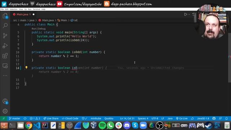Go to line via Ln 14, Col 31

(127, 118)
